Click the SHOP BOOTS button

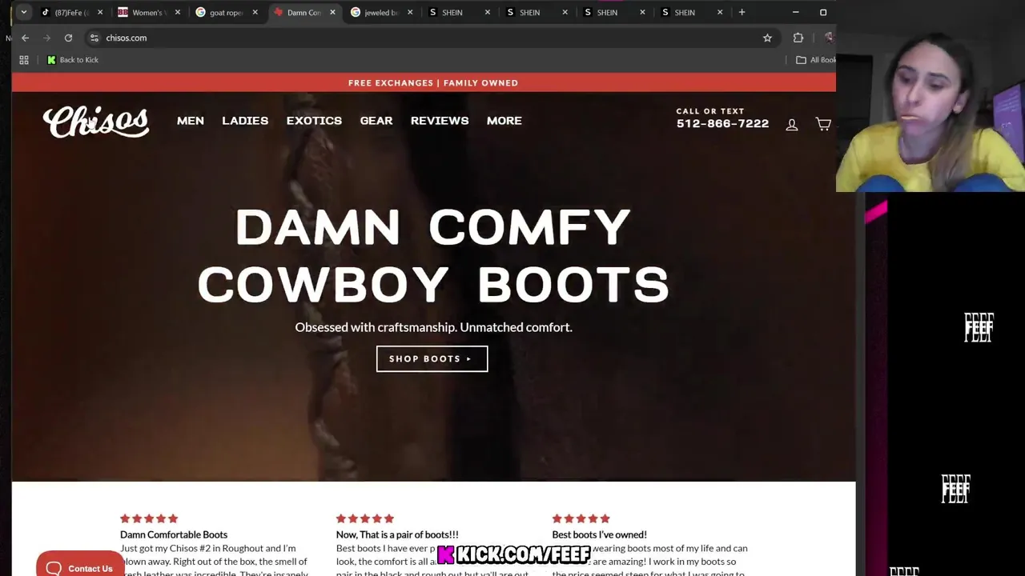432,358
